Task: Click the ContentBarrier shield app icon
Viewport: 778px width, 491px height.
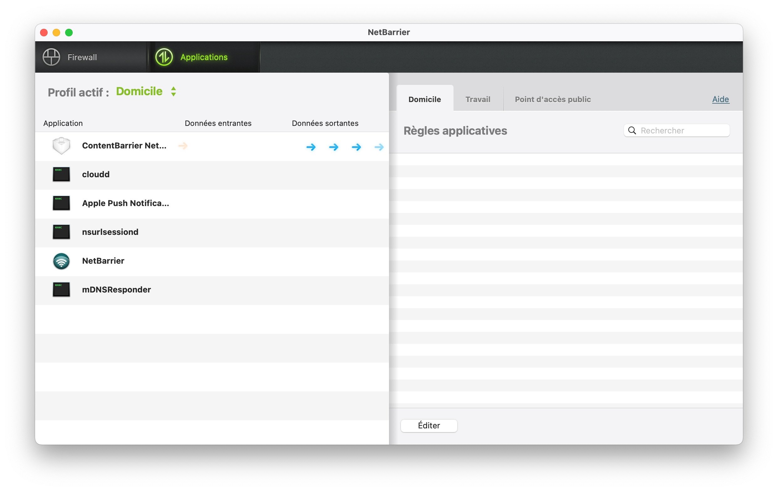Action: (x=61, y=146)
